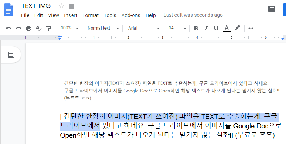Click the small image text '(무료로 ㅎㅎ)'
The height and width of the screenshot is (144, 286).
point(78,98)
